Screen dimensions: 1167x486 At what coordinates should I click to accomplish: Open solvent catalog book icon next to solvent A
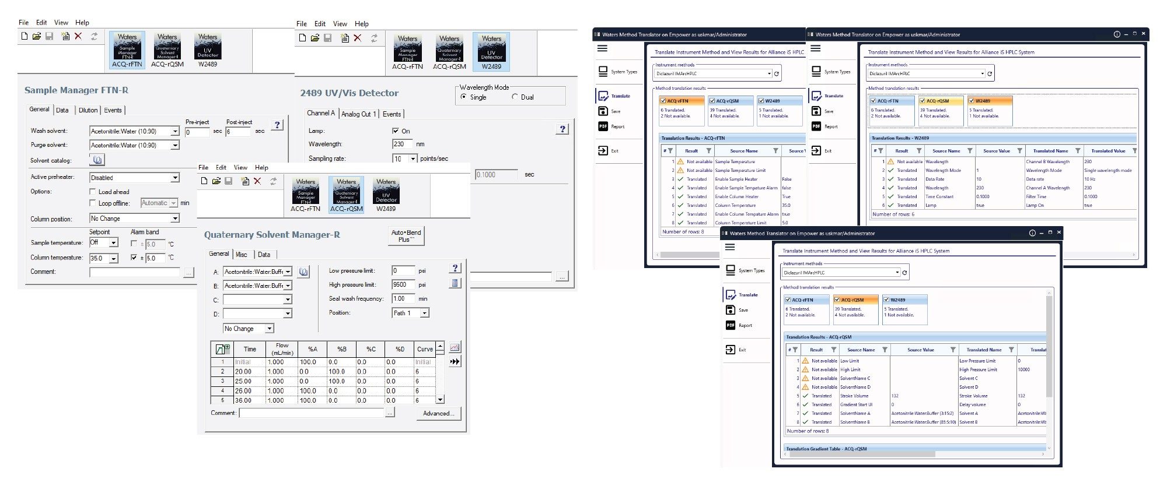tap(303, 272)
